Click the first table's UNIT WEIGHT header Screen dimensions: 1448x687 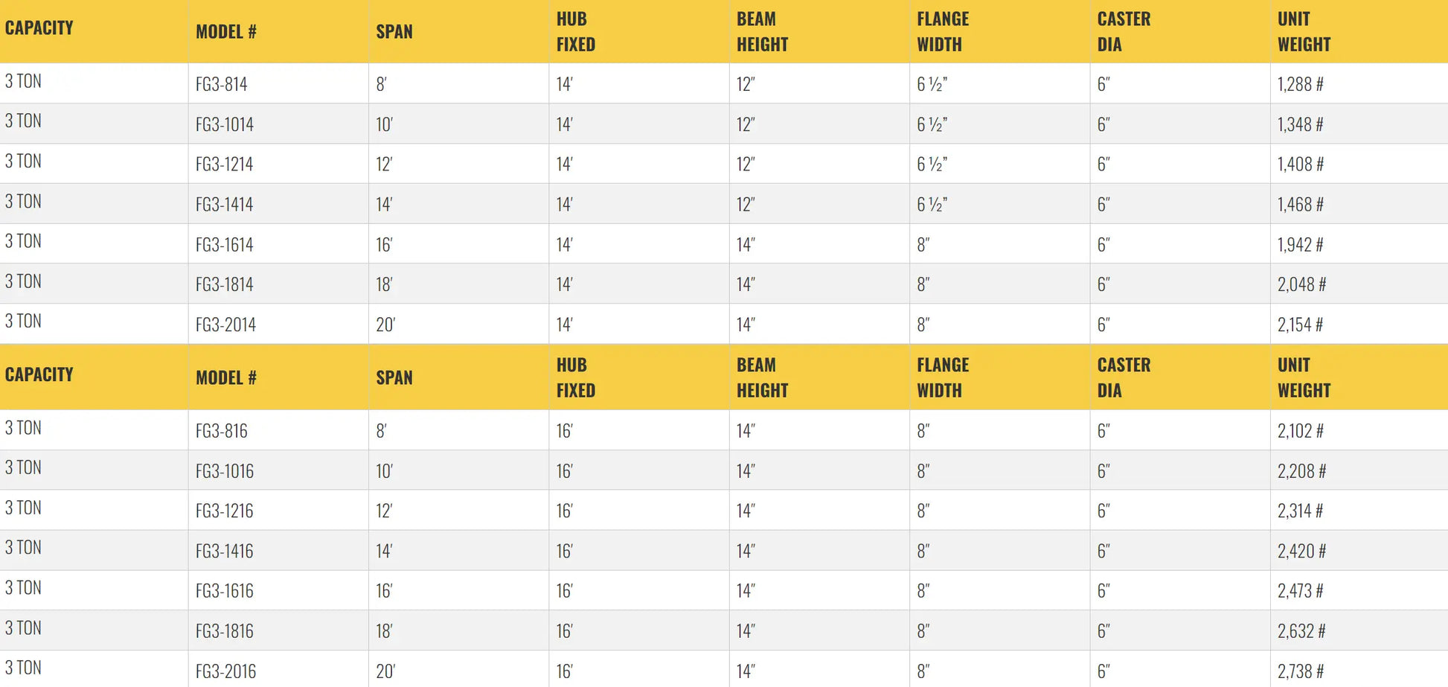(x=1304, y=32)
